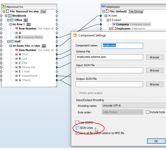166x150 pixels.
Task: Uncheck the JSON Lines checkbox
Action: [77, 128]
